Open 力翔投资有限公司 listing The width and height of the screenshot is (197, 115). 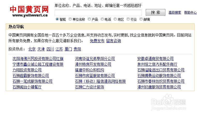click(x=27, y=70)
